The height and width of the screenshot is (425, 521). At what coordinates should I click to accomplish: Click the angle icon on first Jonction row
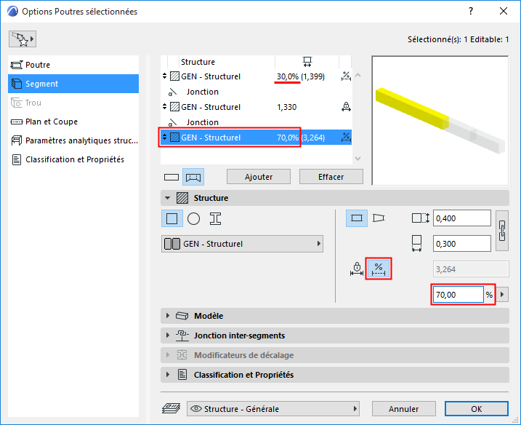[x=173, y=92]
